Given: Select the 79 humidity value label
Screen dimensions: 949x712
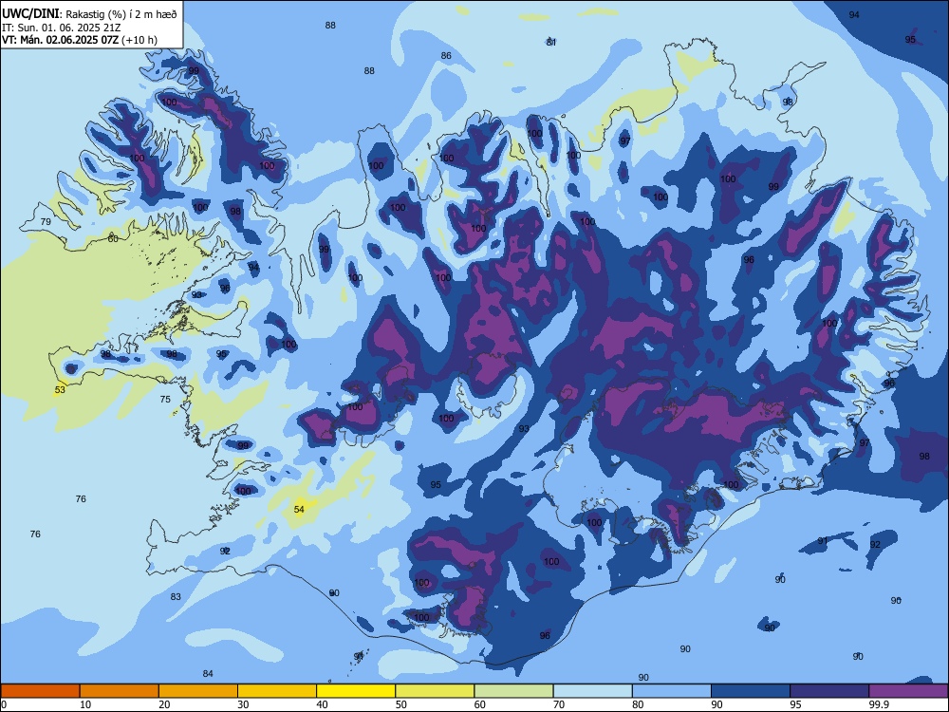Looking at the screenshot, I should click(x=46, y=221).
